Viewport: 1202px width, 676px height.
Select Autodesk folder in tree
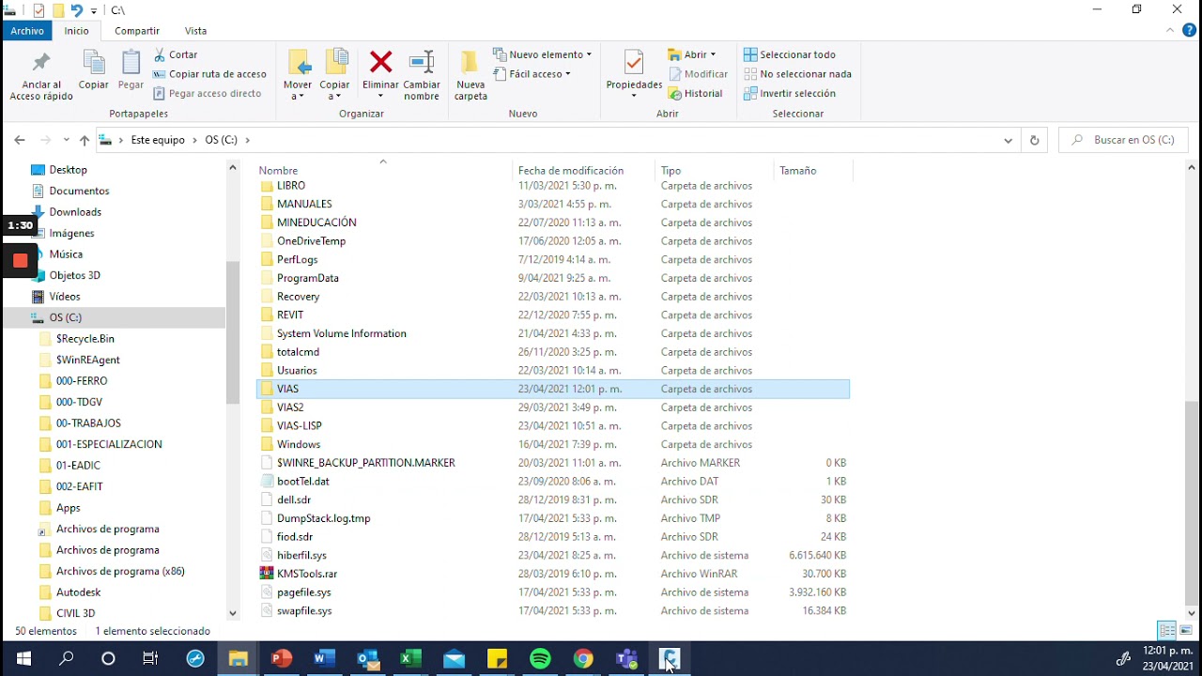[x=79, y=592]
